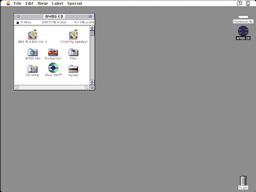Click the horizontal scrollbar right arrow

(x=87, y=88)
